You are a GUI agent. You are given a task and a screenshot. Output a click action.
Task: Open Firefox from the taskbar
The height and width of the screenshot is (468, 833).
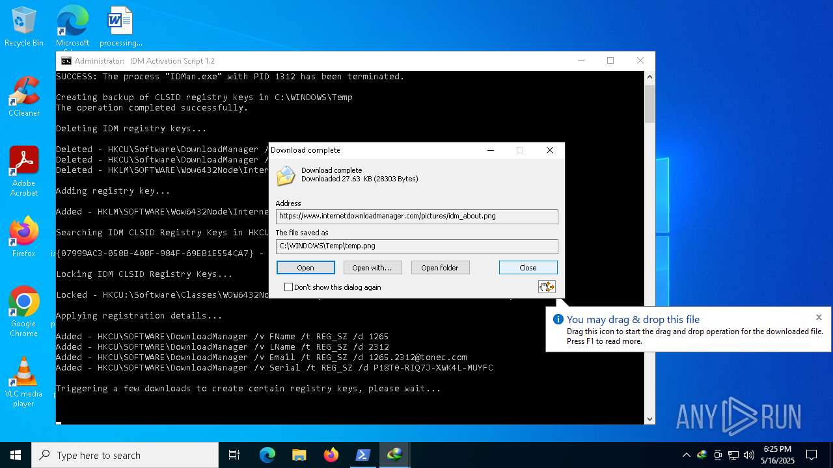tap(331, 455)
